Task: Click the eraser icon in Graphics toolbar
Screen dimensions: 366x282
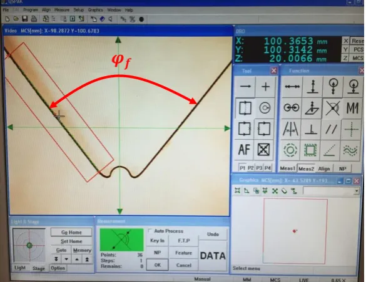Action: coord(284,191)
